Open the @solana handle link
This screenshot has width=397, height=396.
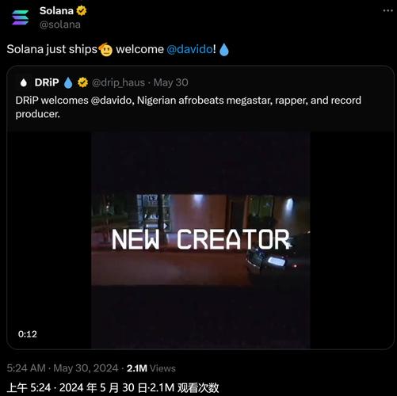click(x=60, y=25)
